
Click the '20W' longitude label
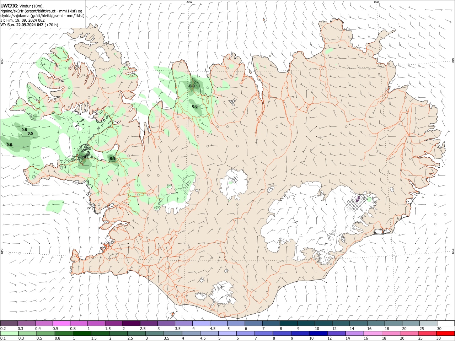[189, 2]
